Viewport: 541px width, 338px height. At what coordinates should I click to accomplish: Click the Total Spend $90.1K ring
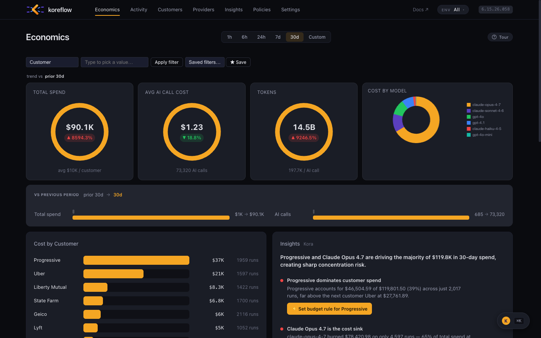point(80,132)
